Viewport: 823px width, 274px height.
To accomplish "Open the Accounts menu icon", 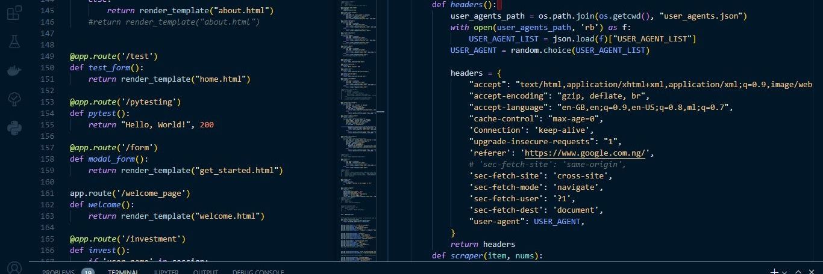I will point(14,268).
